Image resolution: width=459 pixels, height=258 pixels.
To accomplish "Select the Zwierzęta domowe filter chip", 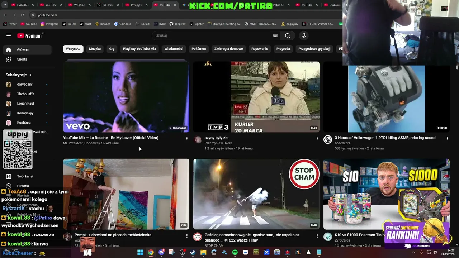I will (x=228, y=49).
